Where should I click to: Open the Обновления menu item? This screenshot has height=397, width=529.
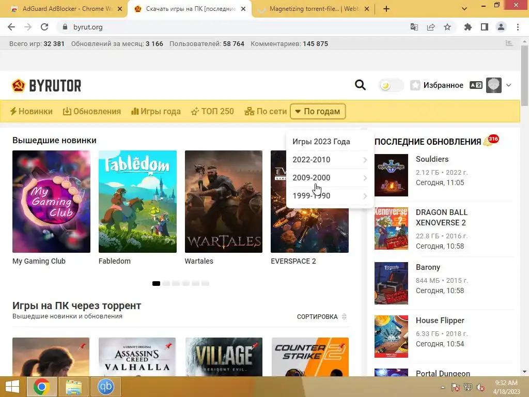(x=92, y=112)
